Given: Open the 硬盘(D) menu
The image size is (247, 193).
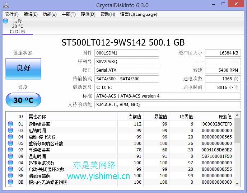Looking at the screenshot, I should coord(88,14).
